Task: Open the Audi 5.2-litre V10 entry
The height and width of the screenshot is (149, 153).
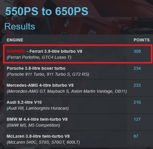Action: point(24,102)
